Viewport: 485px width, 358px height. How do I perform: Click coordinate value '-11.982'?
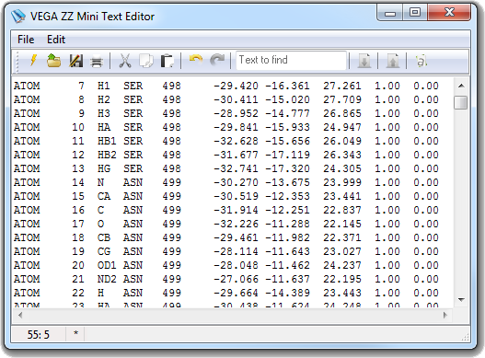[x=287, y=237]
